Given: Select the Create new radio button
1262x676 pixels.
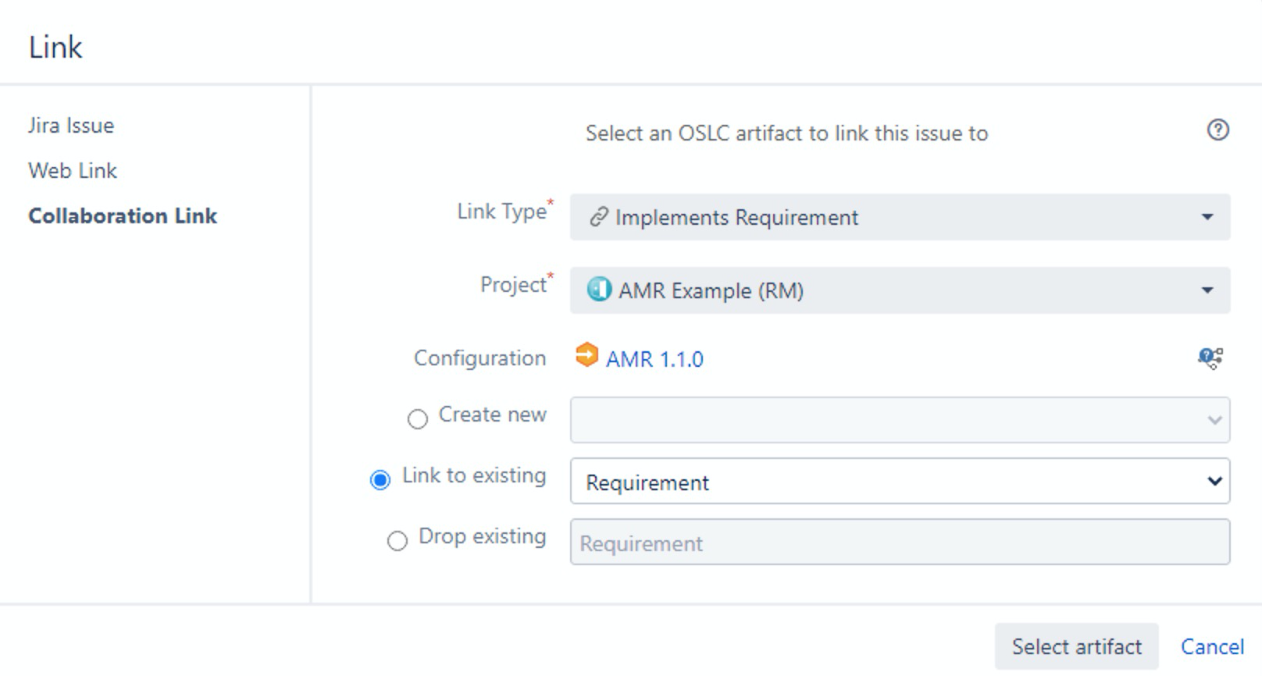Looking at the screenshot, I should click(x=418, y=419).
